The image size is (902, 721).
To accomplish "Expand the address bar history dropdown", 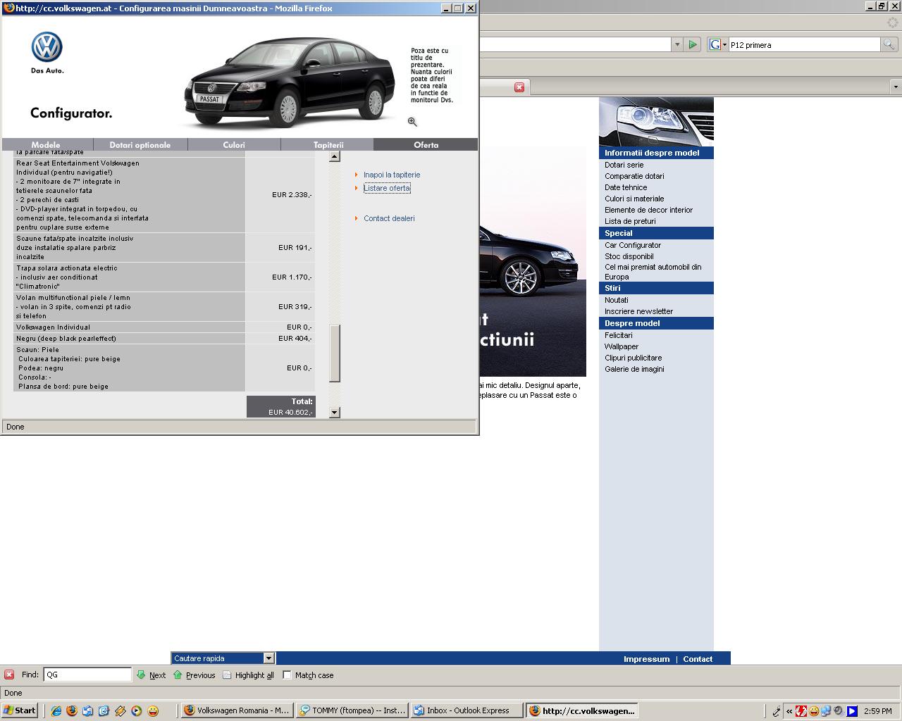I will (677, 44).
